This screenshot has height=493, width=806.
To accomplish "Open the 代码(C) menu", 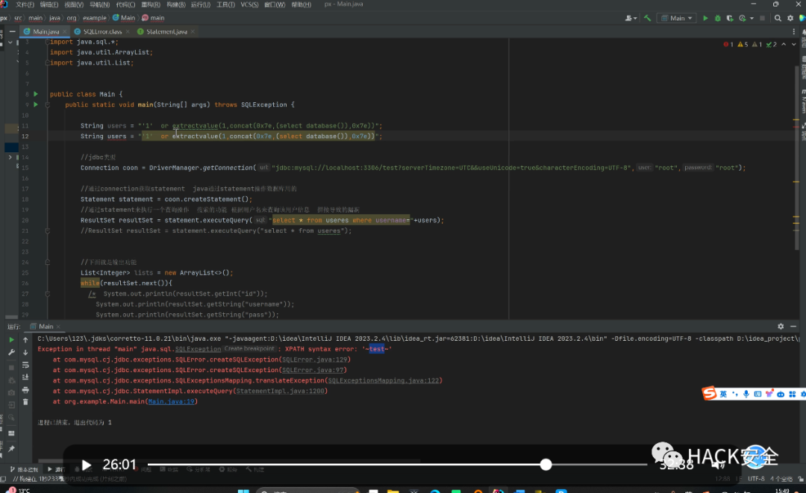I will (125, 4).
